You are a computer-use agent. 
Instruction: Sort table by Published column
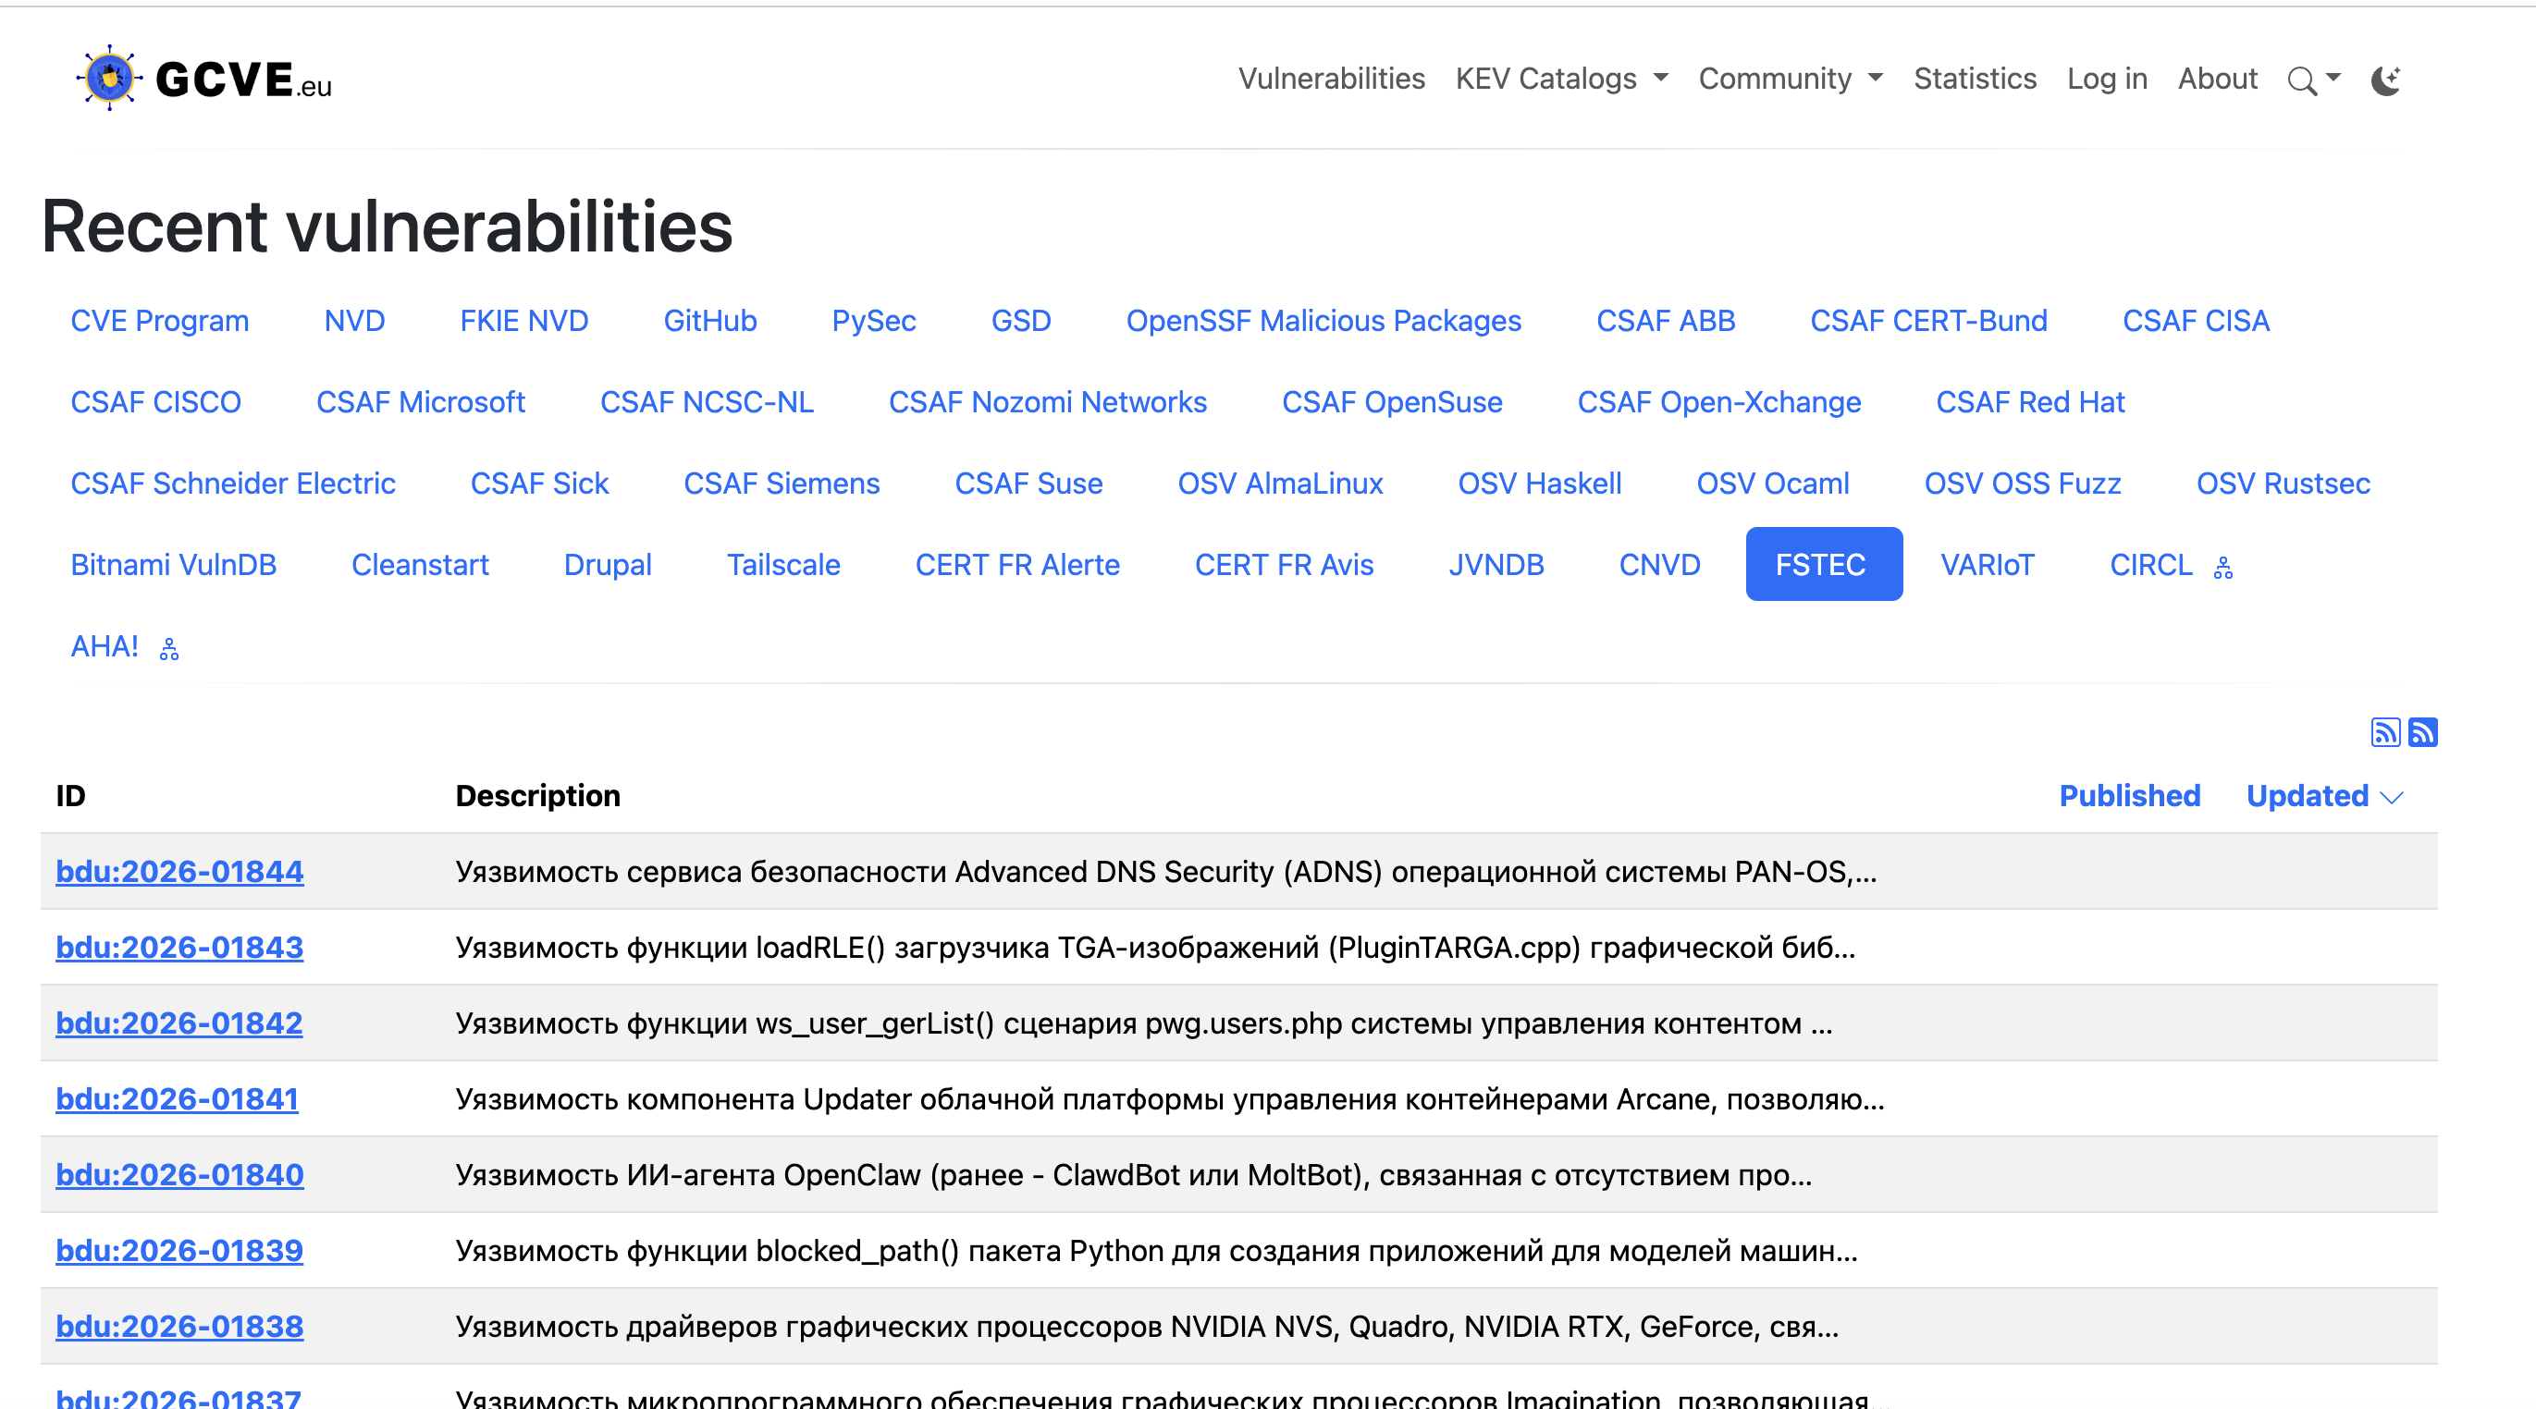pos(2129,795)
